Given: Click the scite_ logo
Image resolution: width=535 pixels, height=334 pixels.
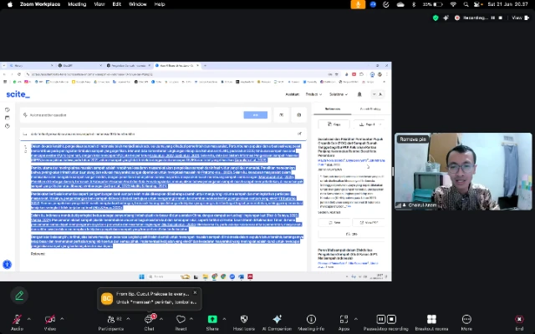Looking at the screenshot, I should [18, 94].
